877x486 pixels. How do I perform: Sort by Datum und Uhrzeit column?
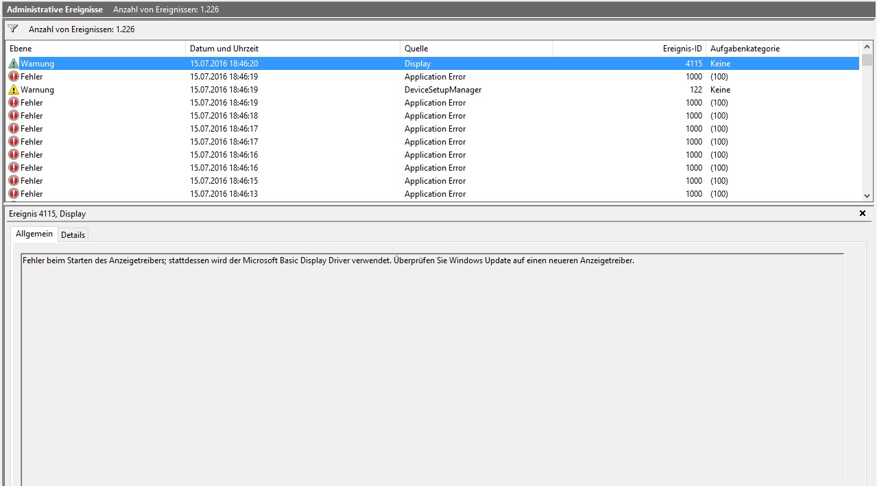point(293,49)
